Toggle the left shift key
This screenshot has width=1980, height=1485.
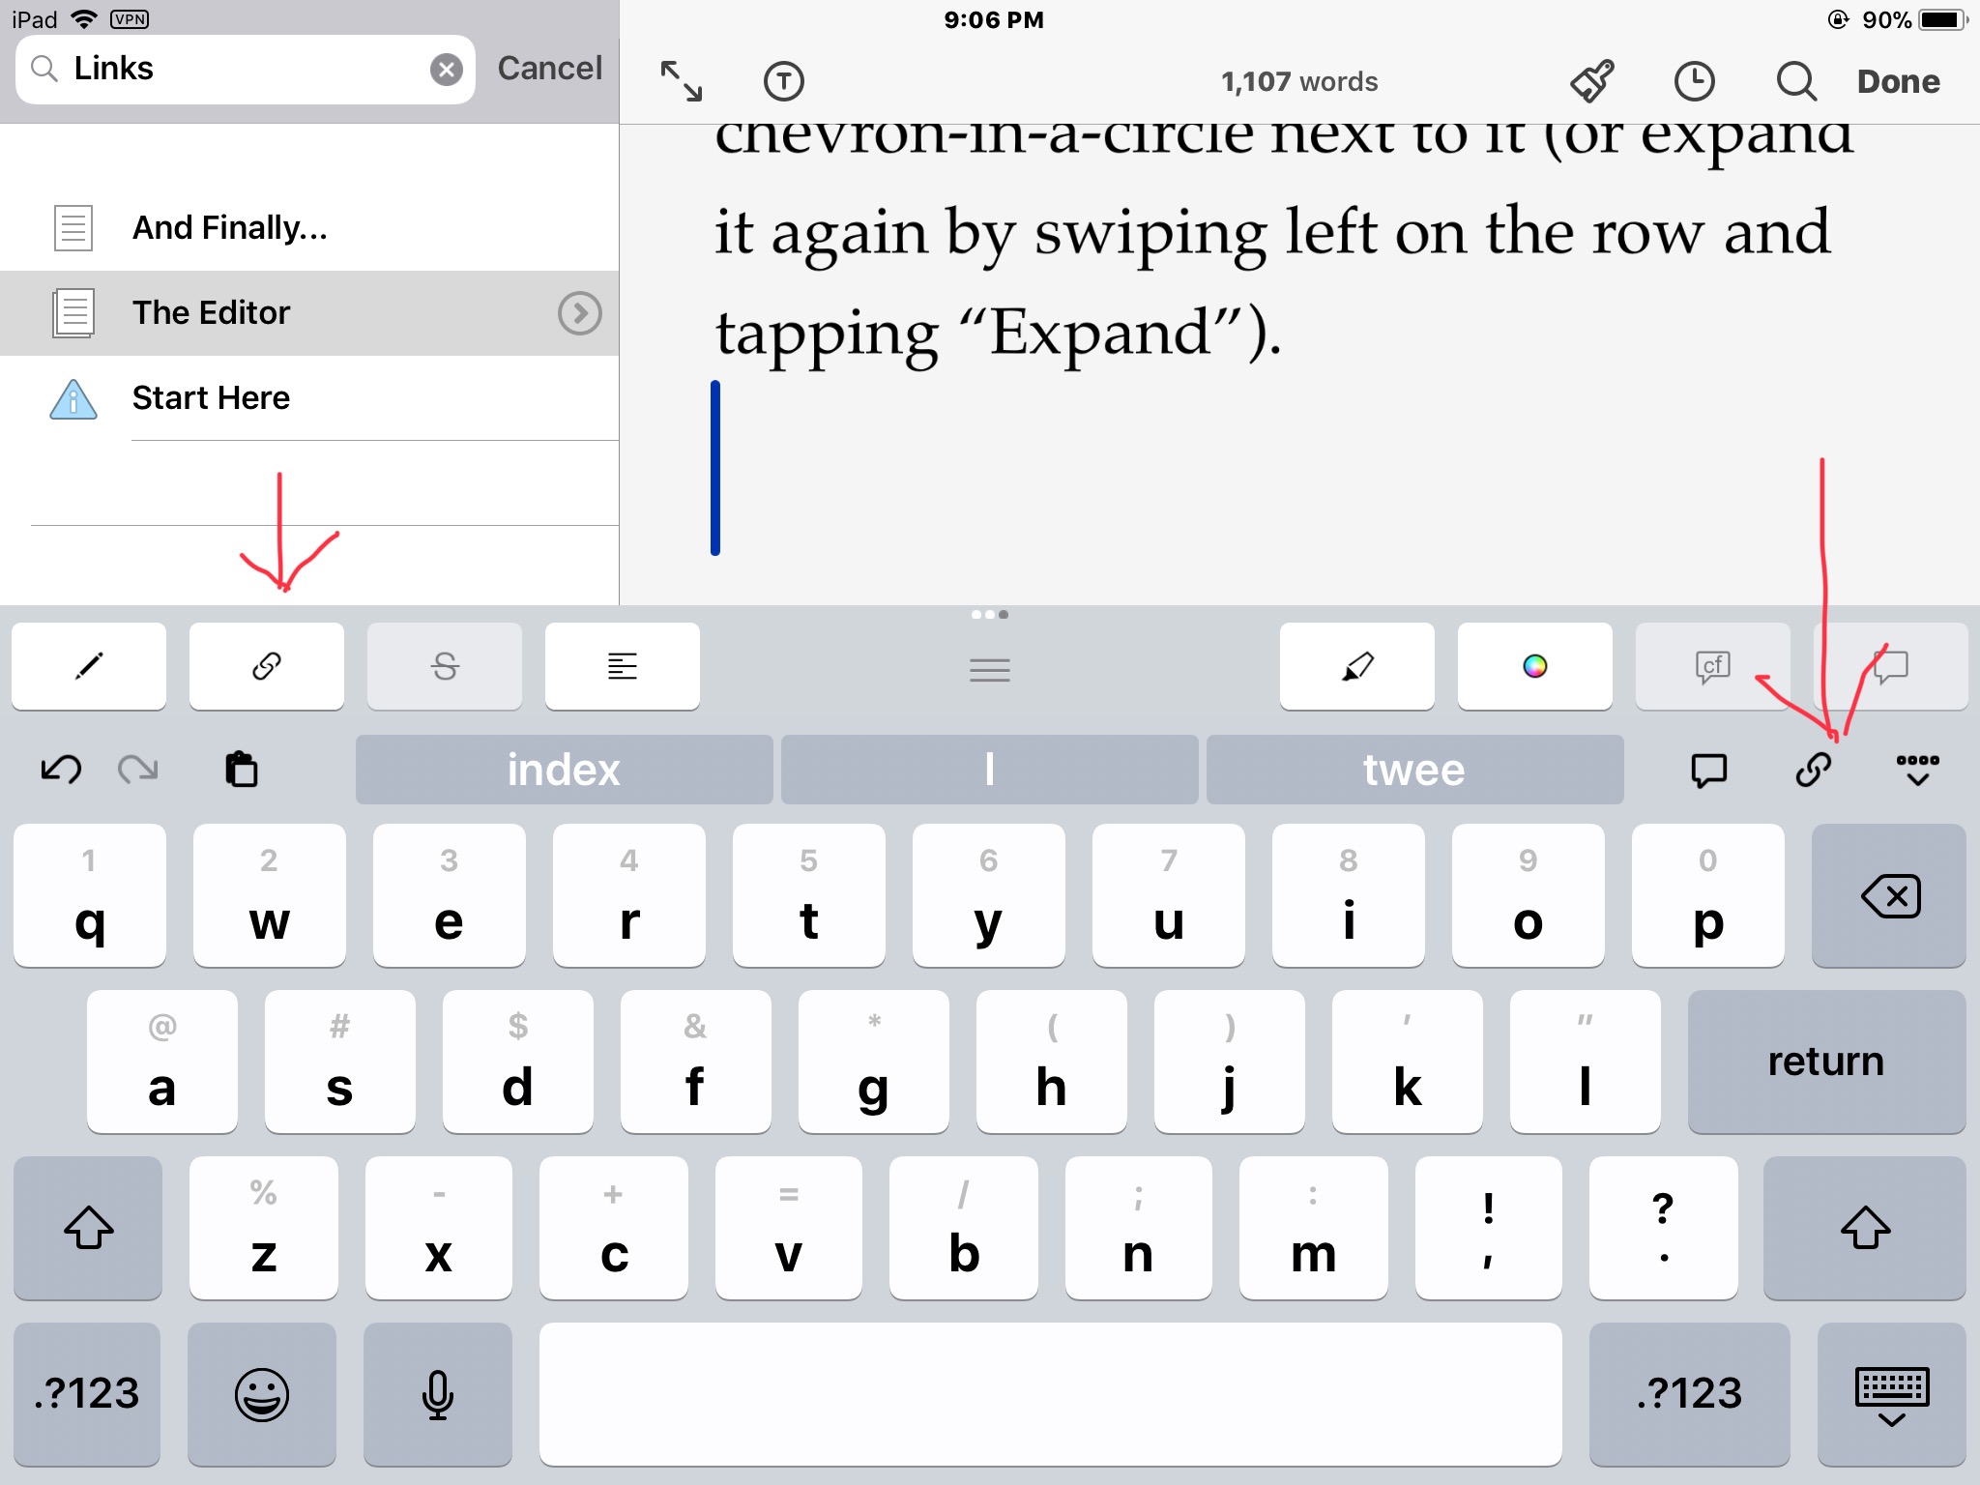88,1228
